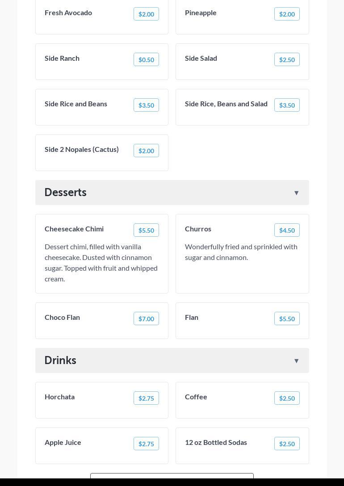Click the Drinks section header
Screen dimensions: 344x486
click(x=60, y=360)
